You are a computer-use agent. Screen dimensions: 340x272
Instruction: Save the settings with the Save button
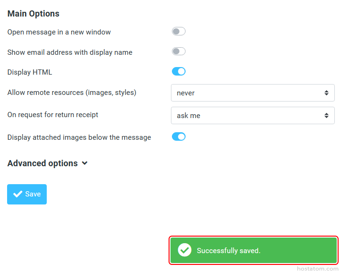click(27, 194)
